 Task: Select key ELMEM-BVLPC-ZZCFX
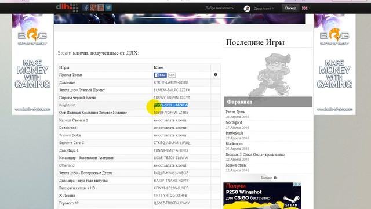click(172, 90)
